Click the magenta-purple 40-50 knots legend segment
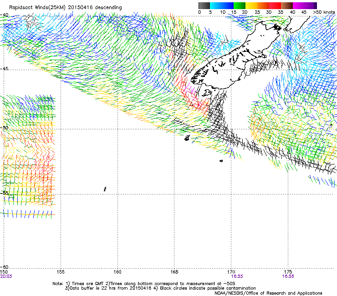 305,5
